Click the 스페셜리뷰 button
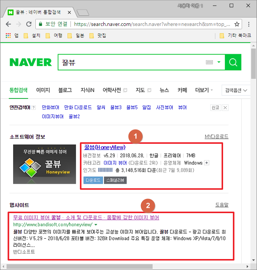Image resolution: width=257 pixels, height=270 pixels. click(115, 180)
